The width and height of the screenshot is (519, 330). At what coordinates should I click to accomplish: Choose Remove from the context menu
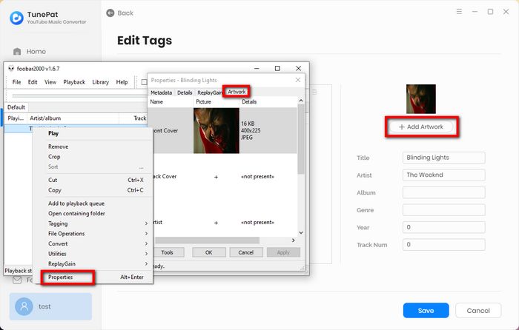[93, 147]
